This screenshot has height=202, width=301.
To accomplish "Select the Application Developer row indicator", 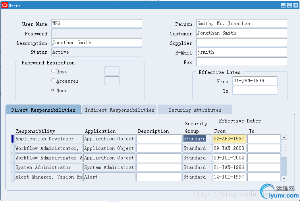I will click(12, 139).
